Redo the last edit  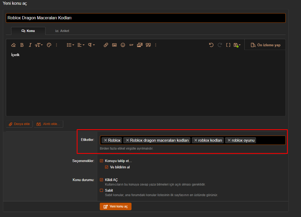click(220, 45)
